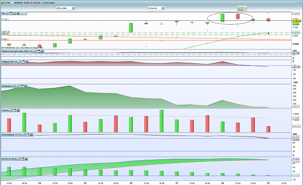Click the Momentum (12) label

coord(9,86)
